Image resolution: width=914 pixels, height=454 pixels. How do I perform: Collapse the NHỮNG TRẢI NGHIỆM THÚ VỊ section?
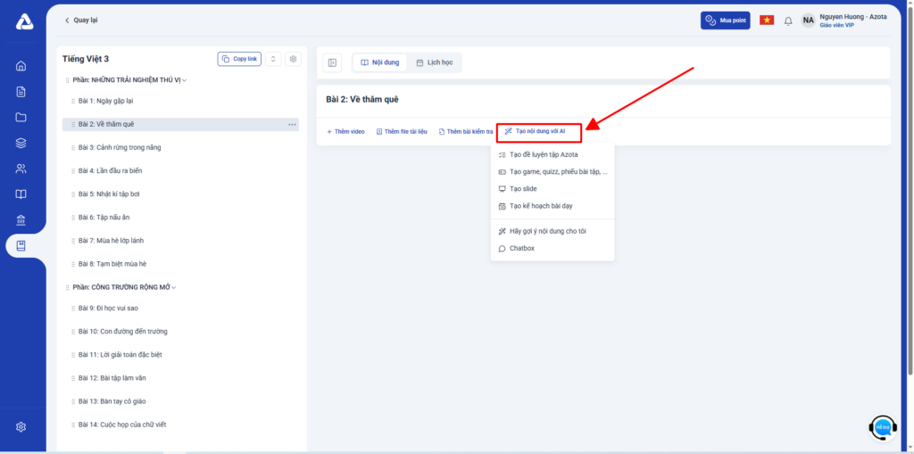(x=184, y=80)
